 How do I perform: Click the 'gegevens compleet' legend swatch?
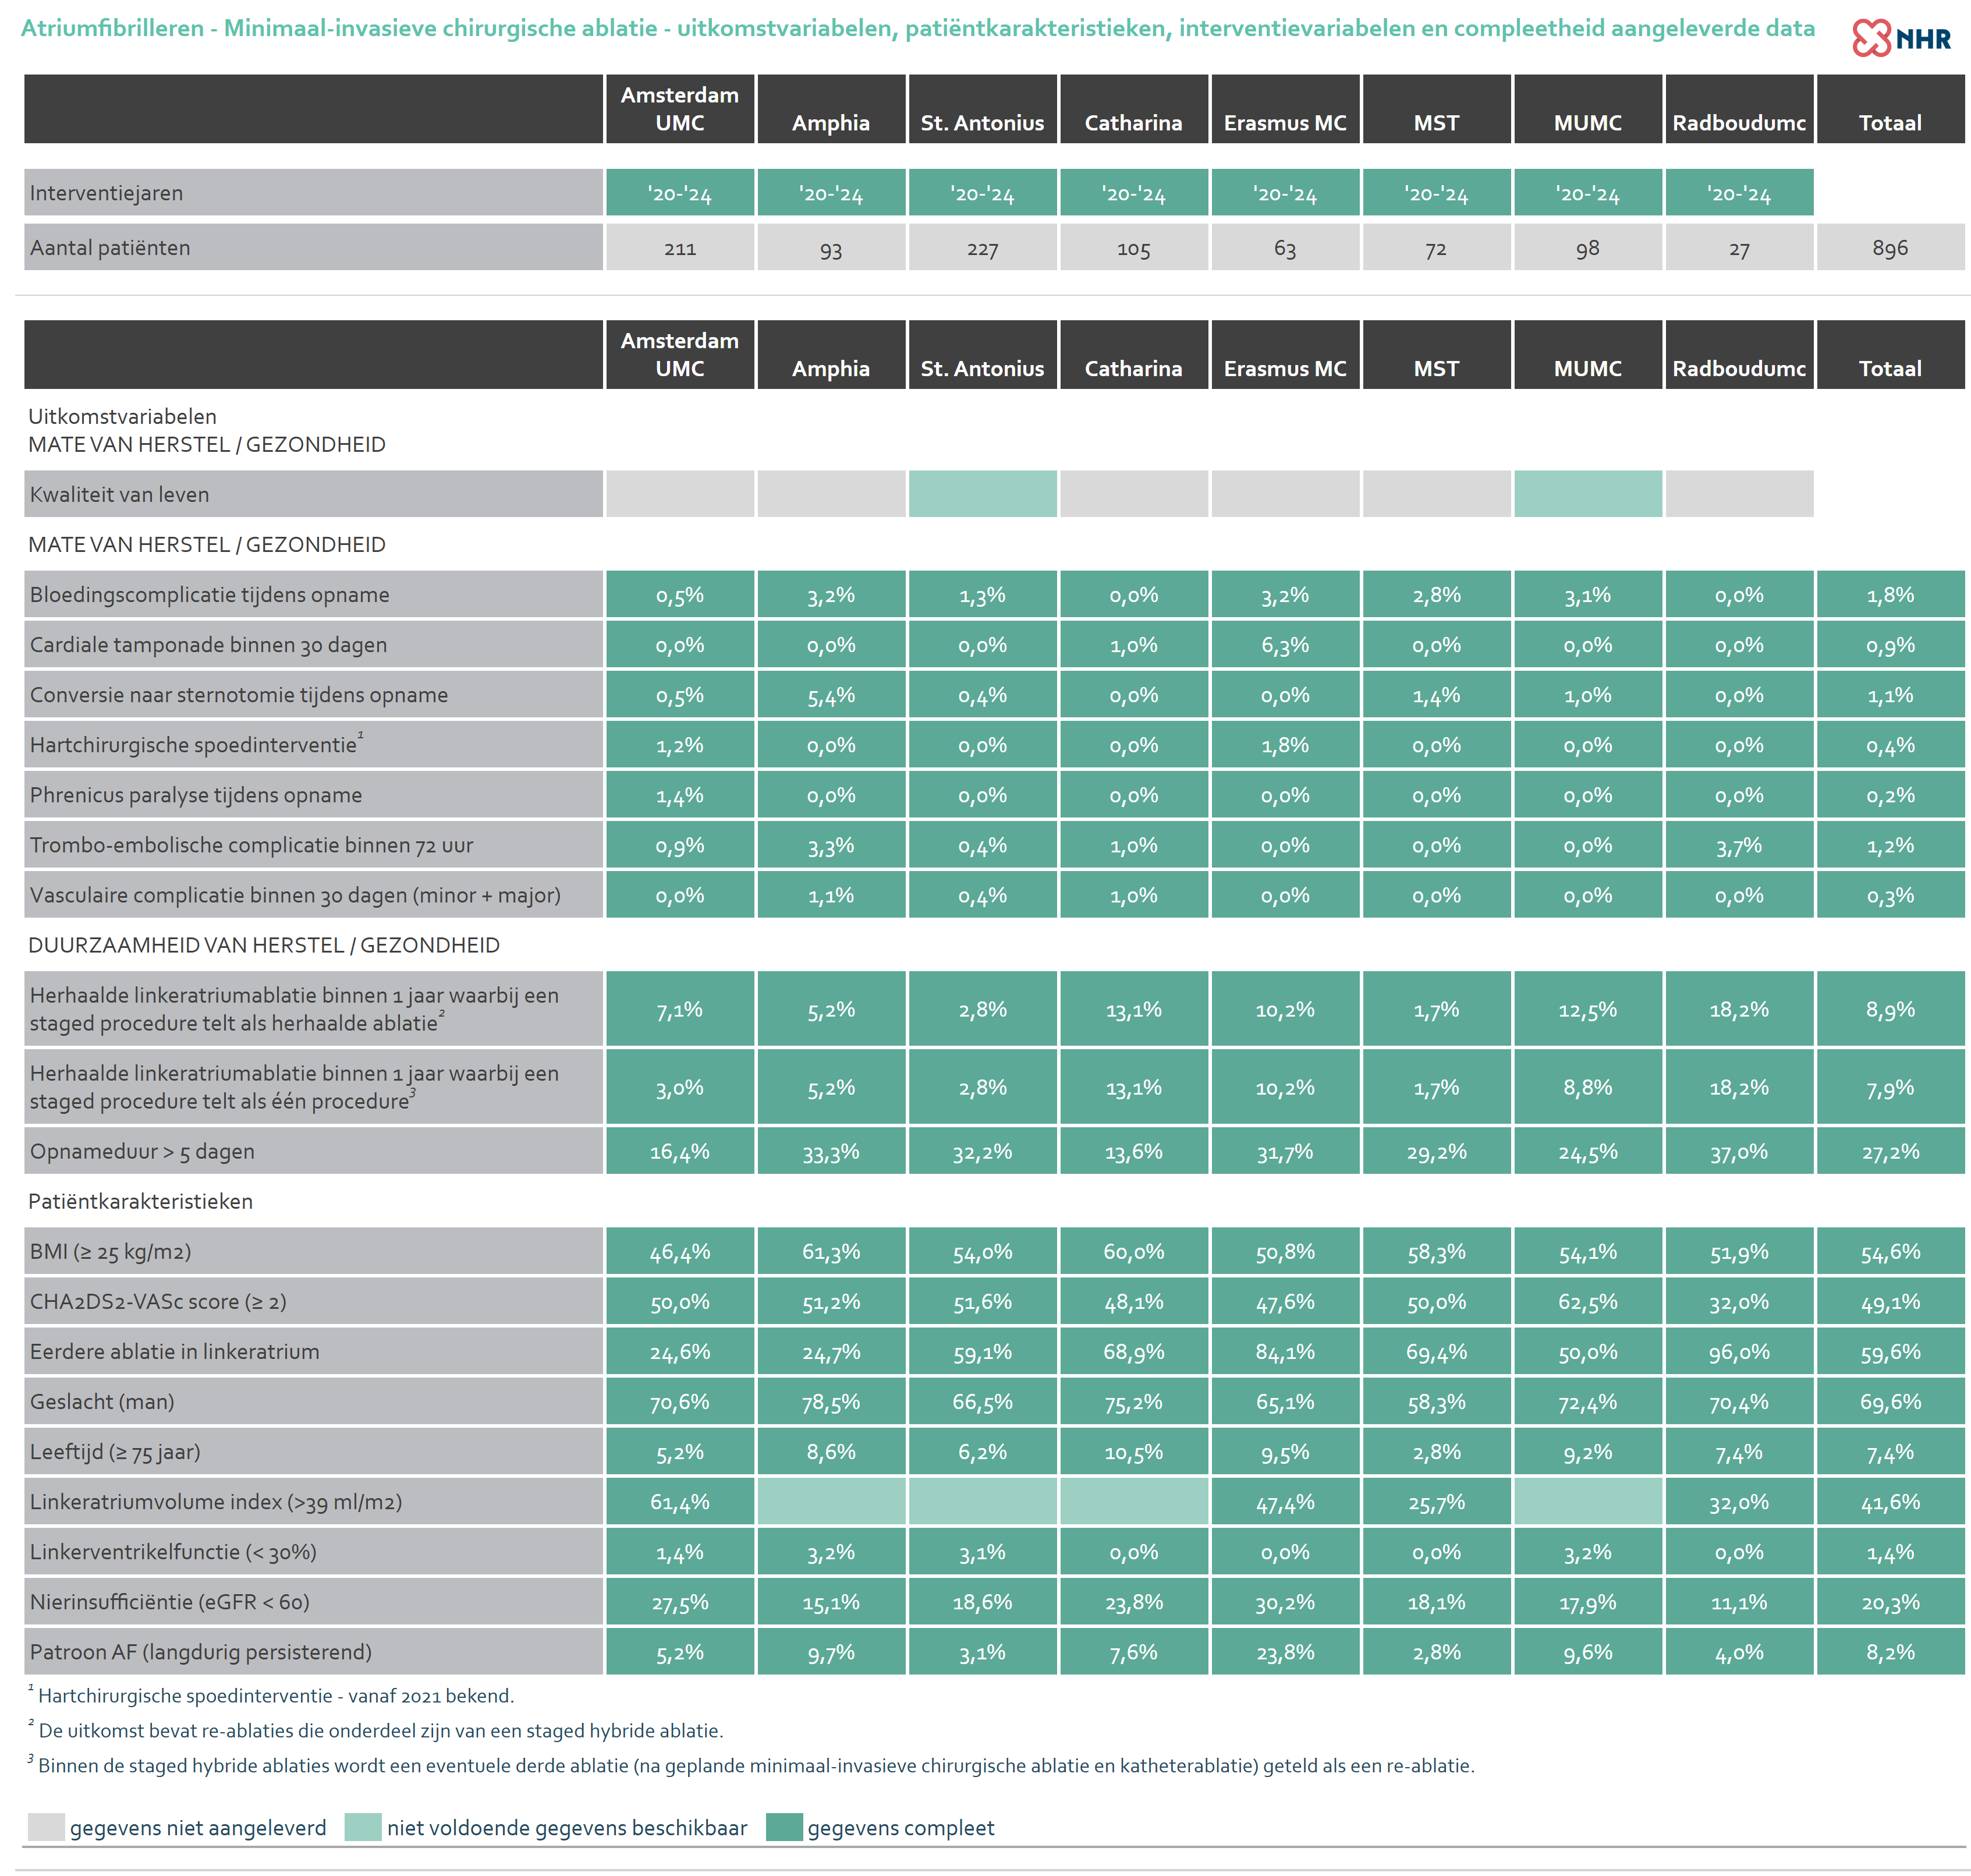click(784, 1827)
